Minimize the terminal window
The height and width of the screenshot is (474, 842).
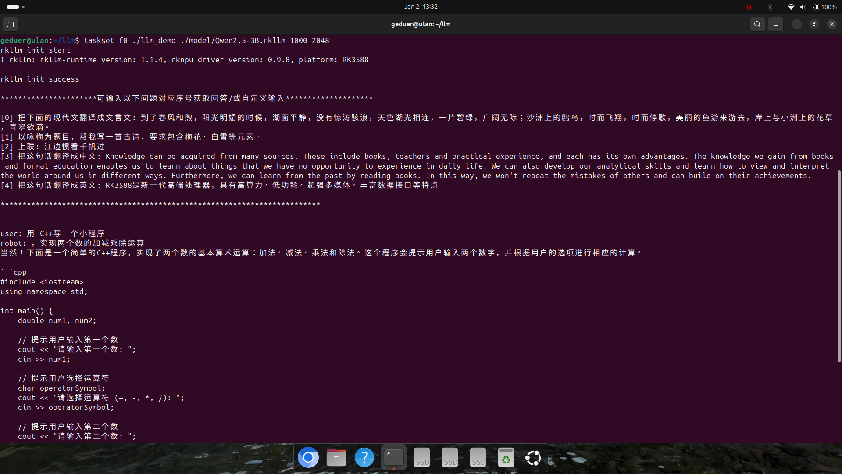[797, 24]
